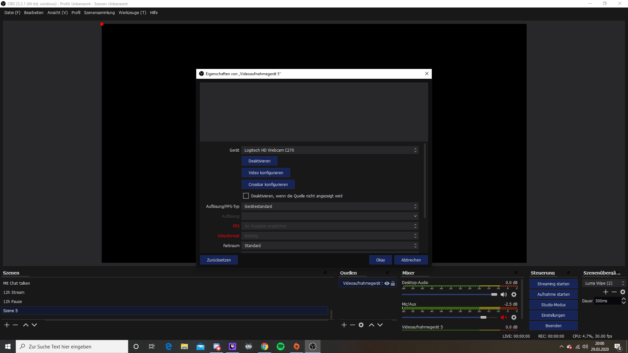Toggle lock icon of Videoaufnahmegerät source

click(x=393, y=283)
